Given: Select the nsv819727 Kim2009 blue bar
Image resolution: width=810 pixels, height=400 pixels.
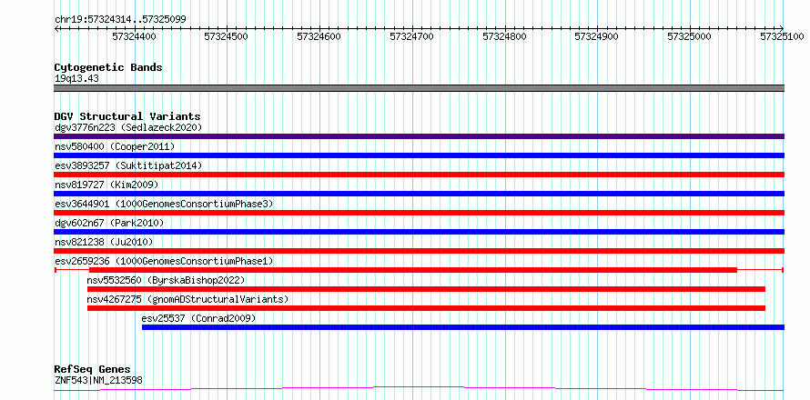Looking at the screenshot, I should tap(419, 194).
